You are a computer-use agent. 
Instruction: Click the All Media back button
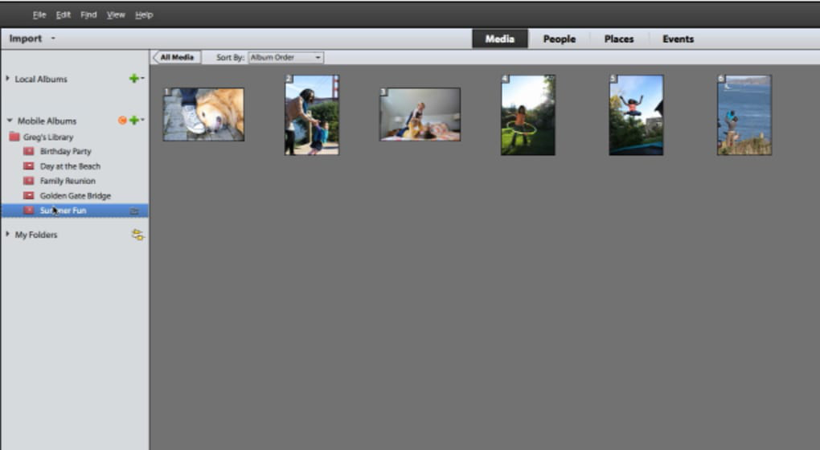[176, 58]
